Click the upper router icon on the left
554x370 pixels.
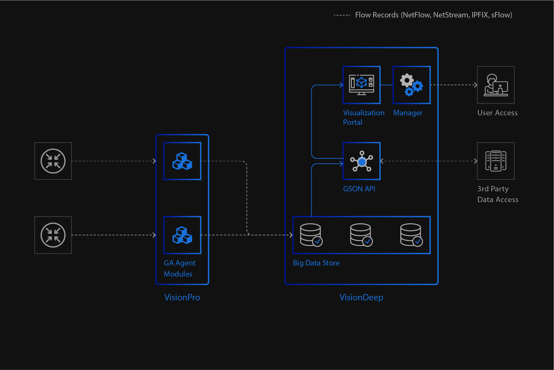53,161
